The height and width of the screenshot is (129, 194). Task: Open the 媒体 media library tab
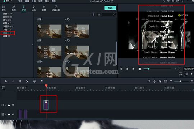pos(4,8)
